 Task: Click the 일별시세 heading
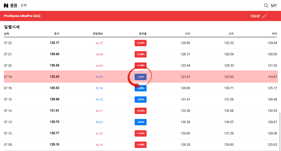point(12,27)
